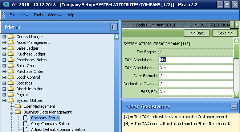Image resolution: width=240 pixels, height=132 pixels.
Task: Click the Business Data Management folder icon
Action: (18, 112)
